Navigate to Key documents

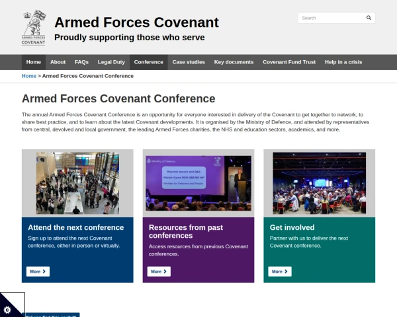point(234,62)
